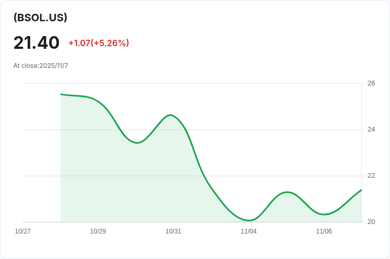Click the 21.40 price value
The image size is (390, 259).
[x=37, y=42]
